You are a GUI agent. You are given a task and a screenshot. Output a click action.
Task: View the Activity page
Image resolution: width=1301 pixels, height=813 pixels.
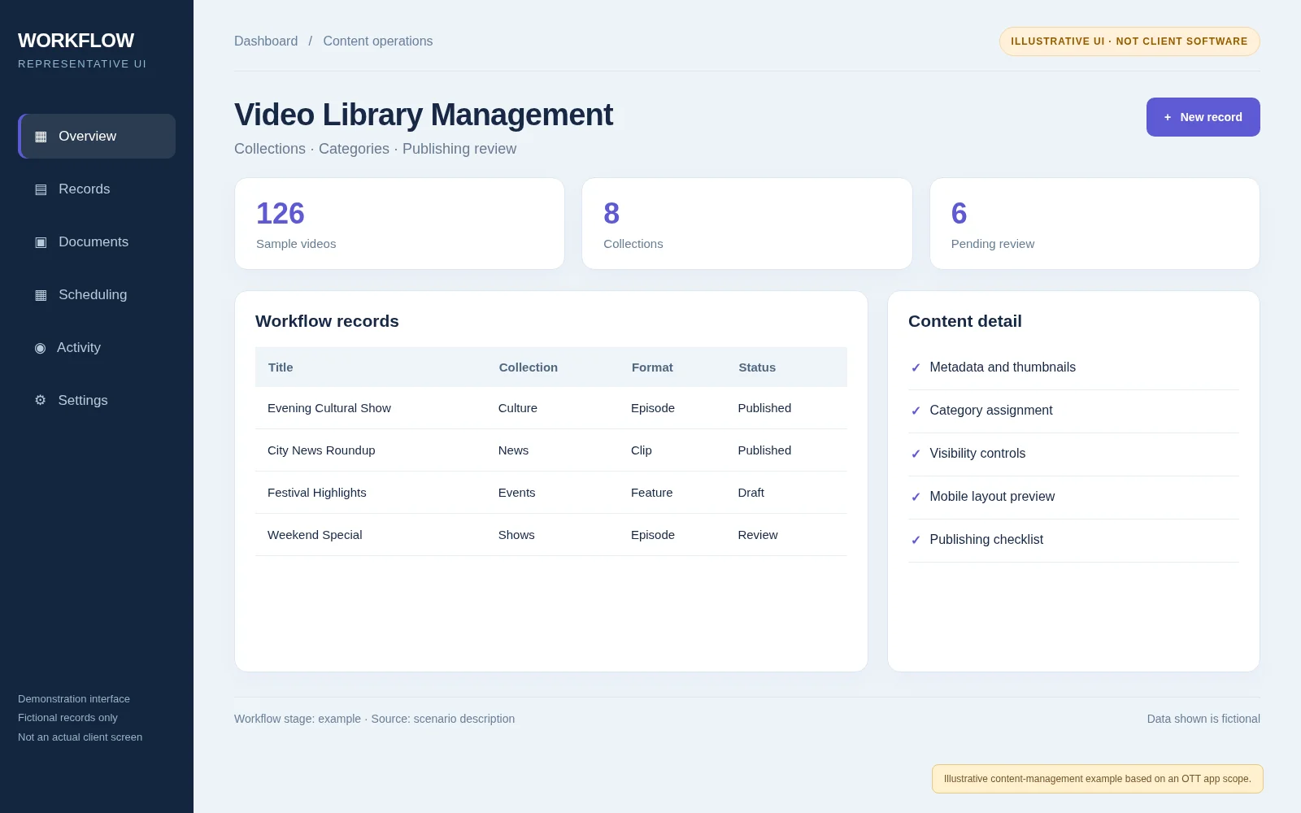97,347
